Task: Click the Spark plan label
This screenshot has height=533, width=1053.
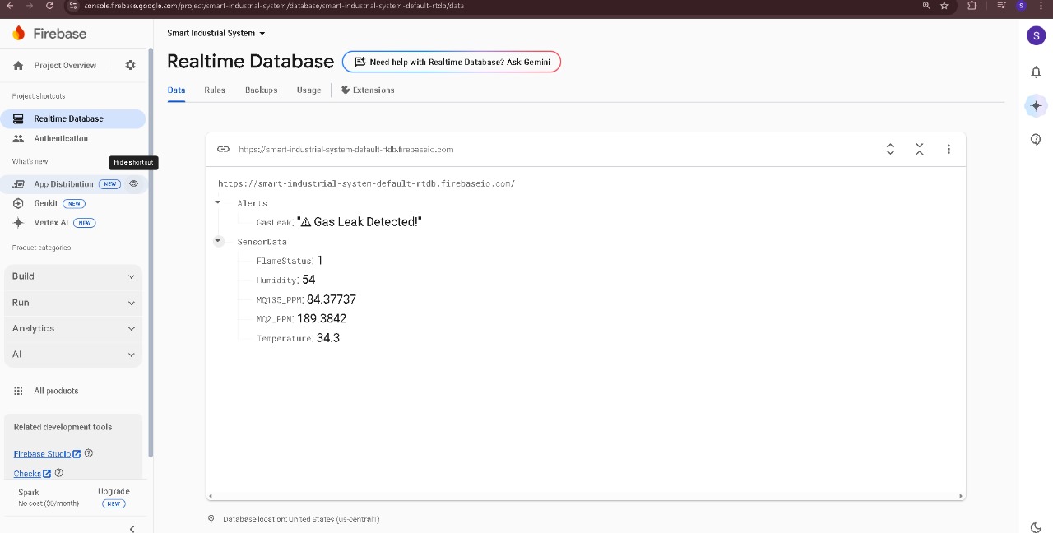Action: pyautogui.click(x=29, y=492)
